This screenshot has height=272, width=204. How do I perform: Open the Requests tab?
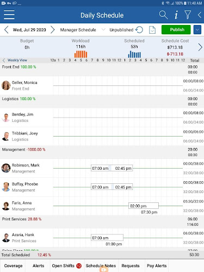(131, 265)
